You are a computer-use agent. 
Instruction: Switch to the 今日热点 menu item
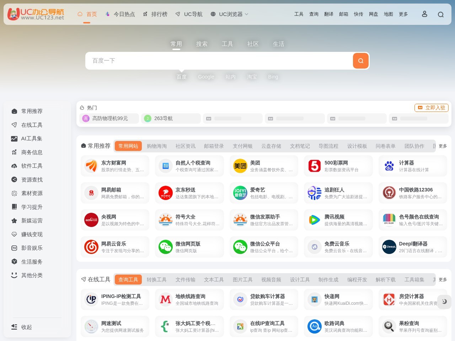pyautogui.click(x=124, y=14)
